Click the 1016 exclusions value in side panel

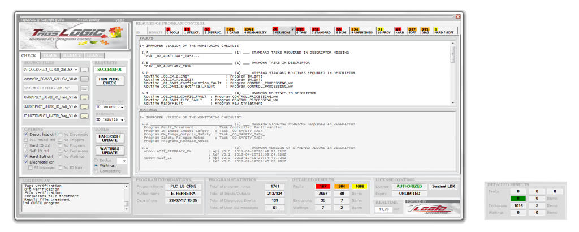(518, 205)
